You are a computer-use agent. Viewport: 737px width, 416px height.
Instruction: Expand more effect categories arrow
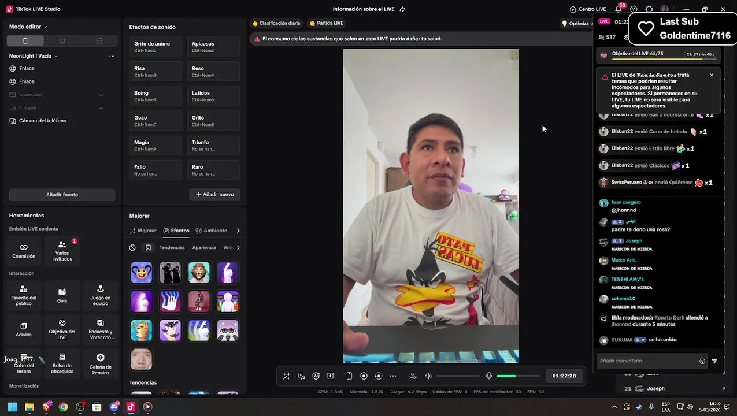(x=238, y=248)
